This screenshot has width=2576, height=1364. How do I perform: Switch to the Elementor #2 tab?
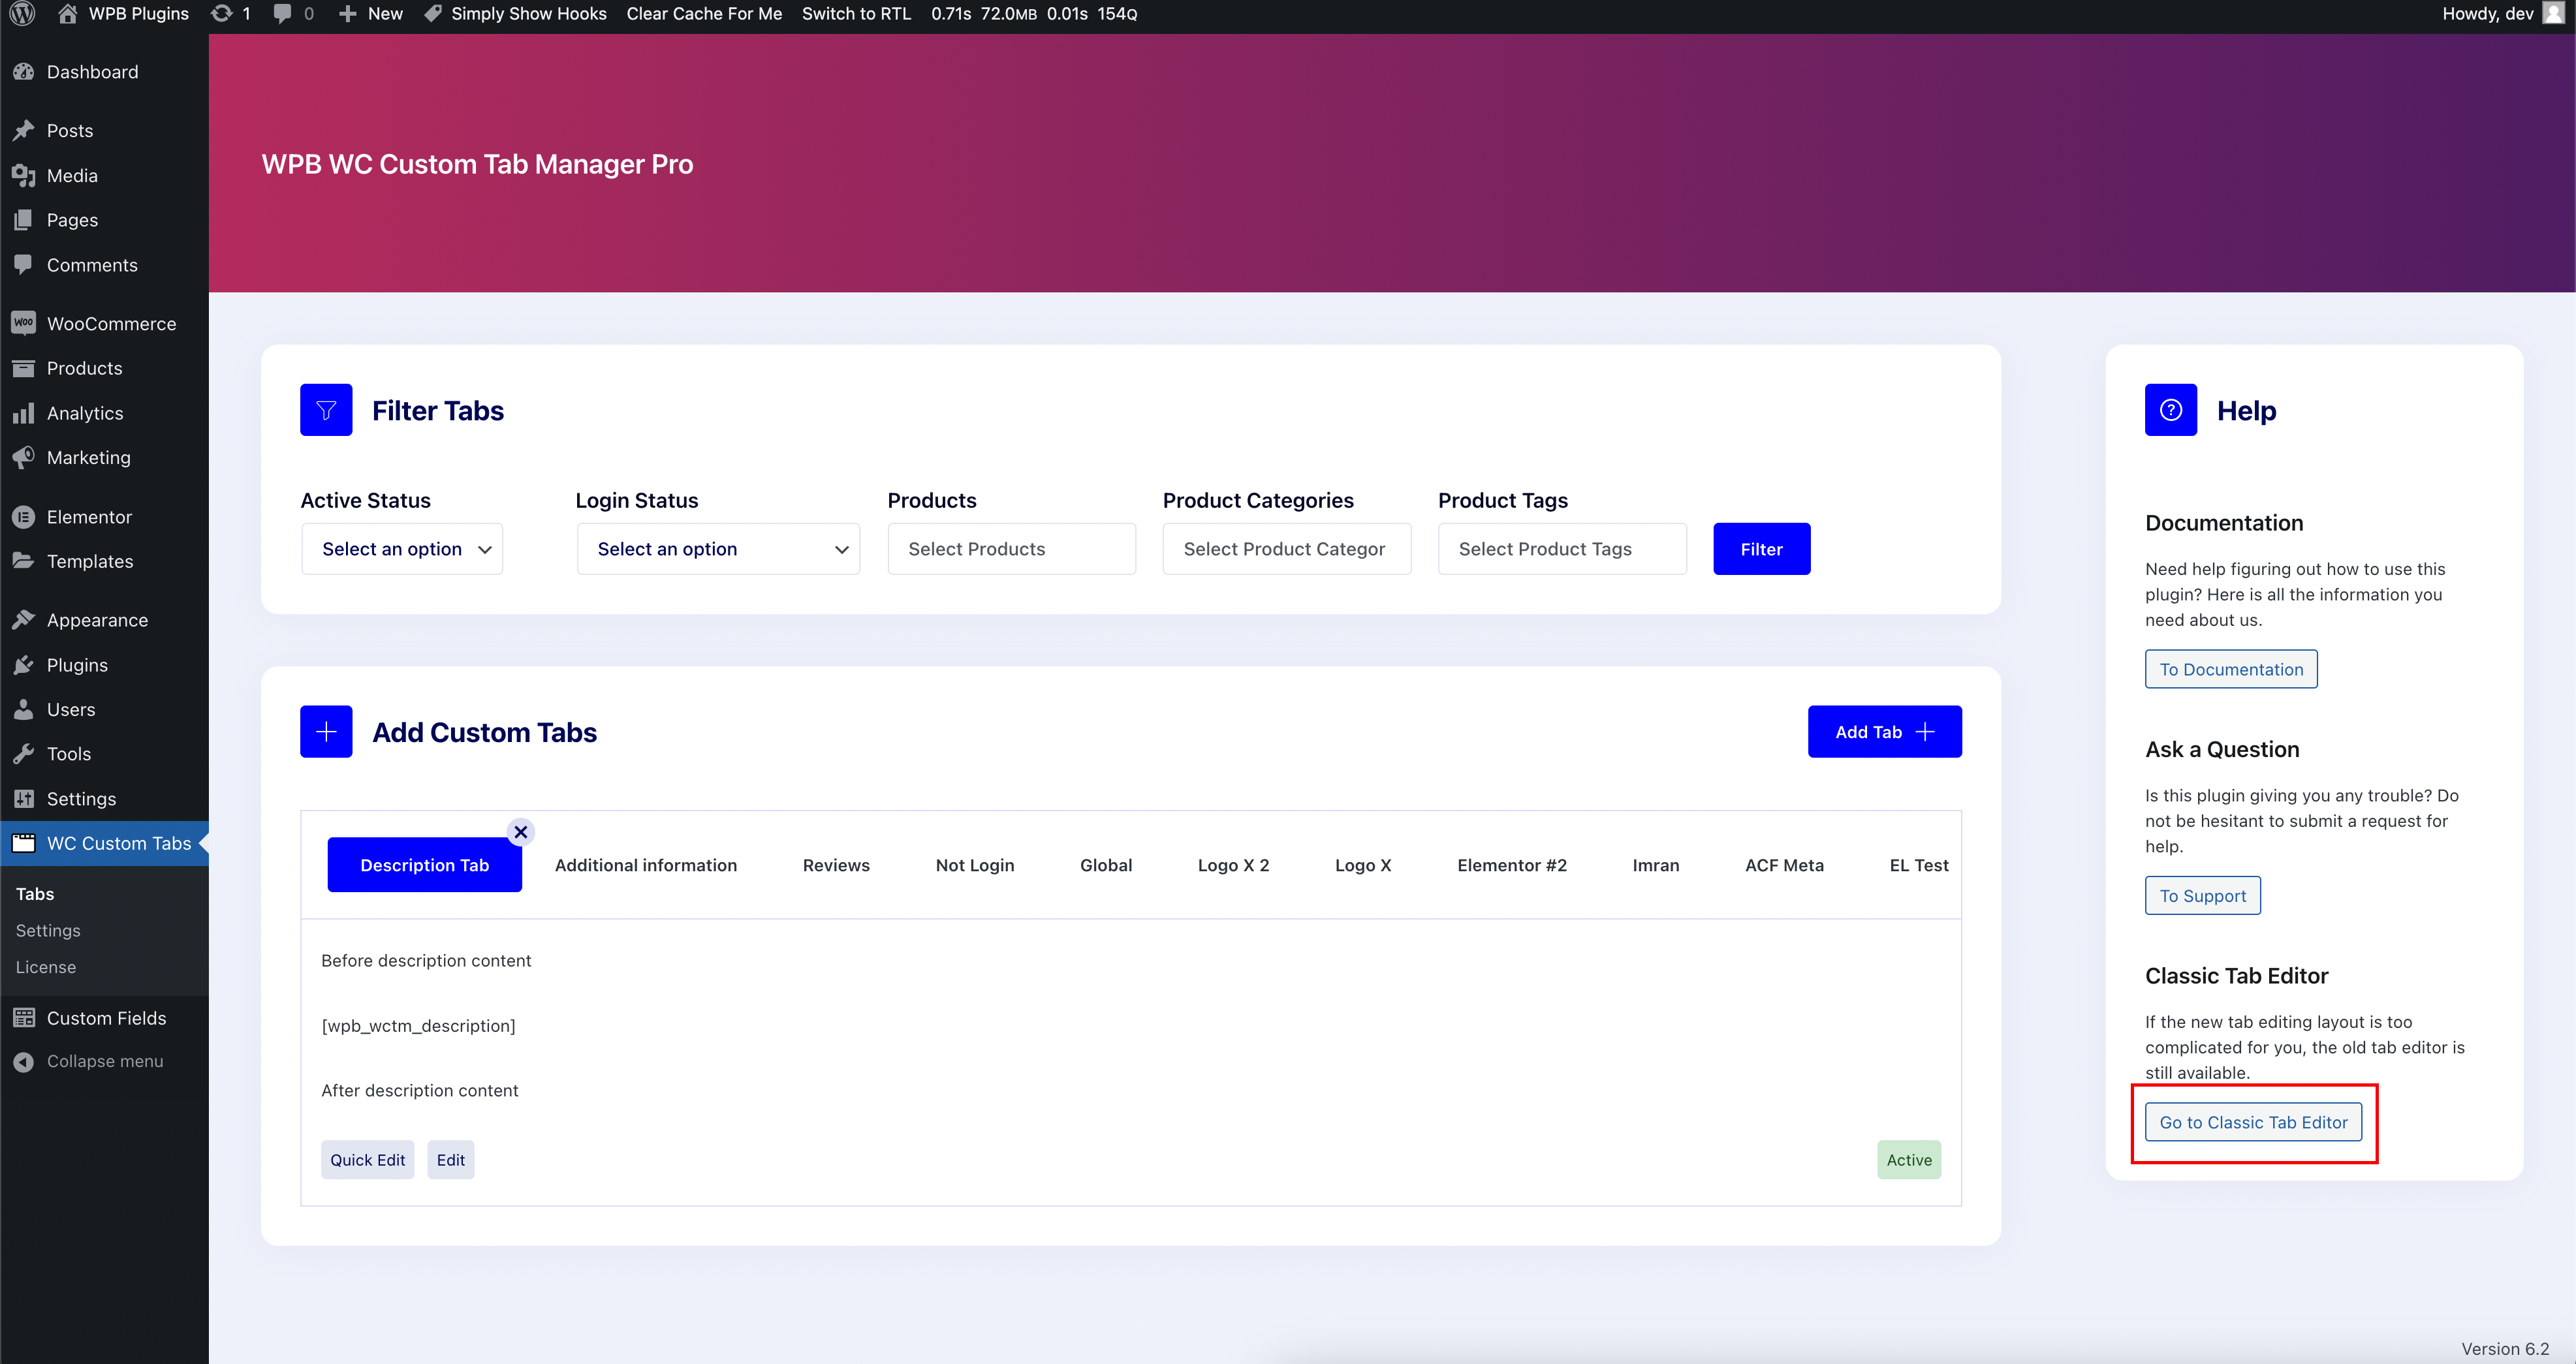point(1512,865)
